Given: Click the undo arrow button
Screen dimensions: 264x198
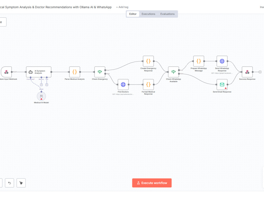Looking at the screenshot, I should click(x=10, y=183).
